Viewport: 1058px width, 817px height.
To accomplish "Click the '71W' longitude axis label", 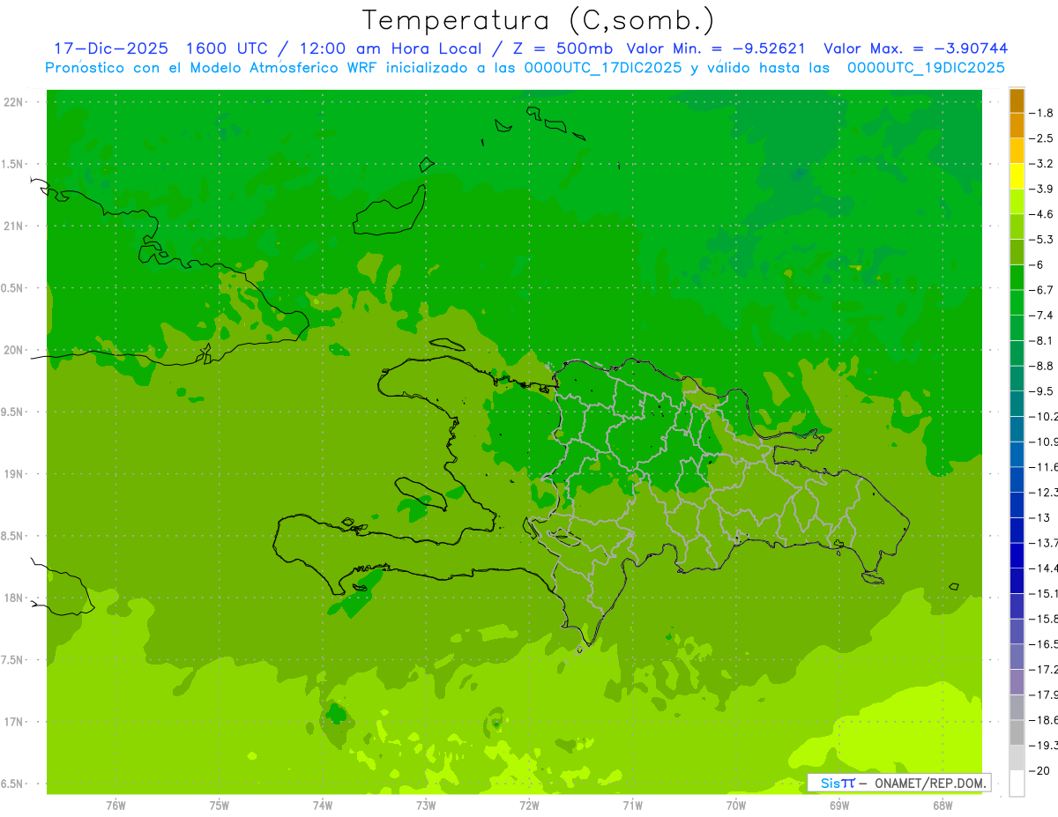I will (632, 805).
